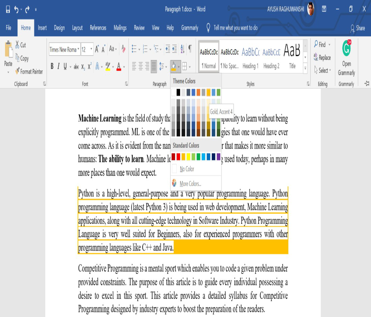The image size is (371, 317).
Task: Open the font name dropdown
Action: [x=78, y=49]
